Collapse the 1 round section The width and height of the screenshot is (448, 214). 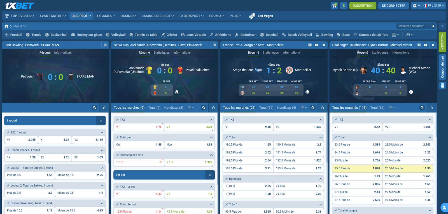(101, 121)
